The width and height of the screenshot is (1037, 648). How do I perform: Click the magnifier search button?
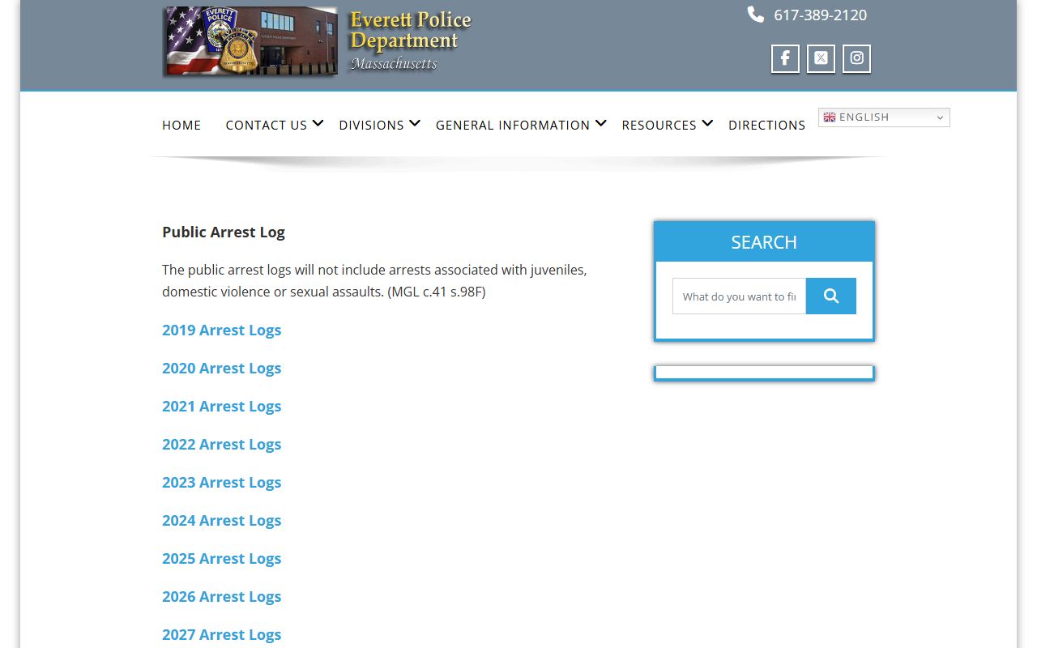pyautogui.click(x=831, y=296)
